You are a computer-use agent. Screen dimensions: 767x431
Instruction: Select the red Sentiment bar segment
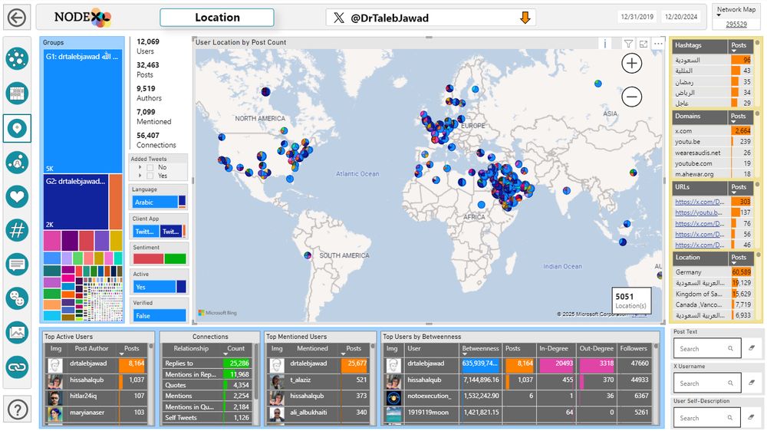point(148,258)
